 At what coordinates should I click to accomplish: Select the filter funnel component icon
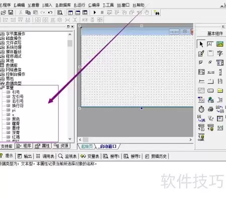coord(210,118)
